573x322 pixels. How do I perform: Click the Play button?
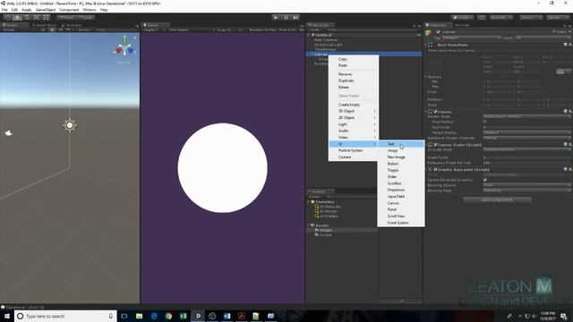[276, 17]
